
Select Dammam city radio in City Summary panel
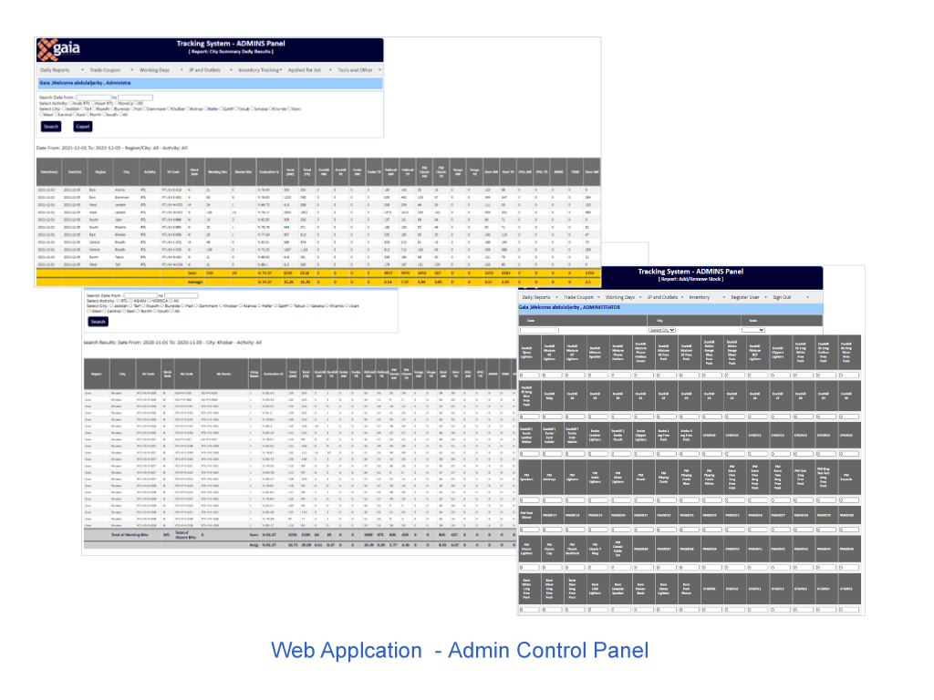145,109
